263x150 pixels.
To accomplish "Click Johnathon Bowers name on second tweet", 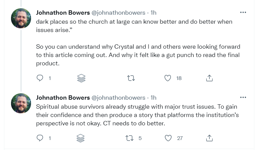I will [63, 98].
